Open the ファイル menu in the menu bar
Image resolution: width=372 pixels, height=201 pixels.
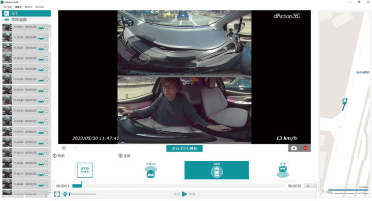(x=7, y=7)
